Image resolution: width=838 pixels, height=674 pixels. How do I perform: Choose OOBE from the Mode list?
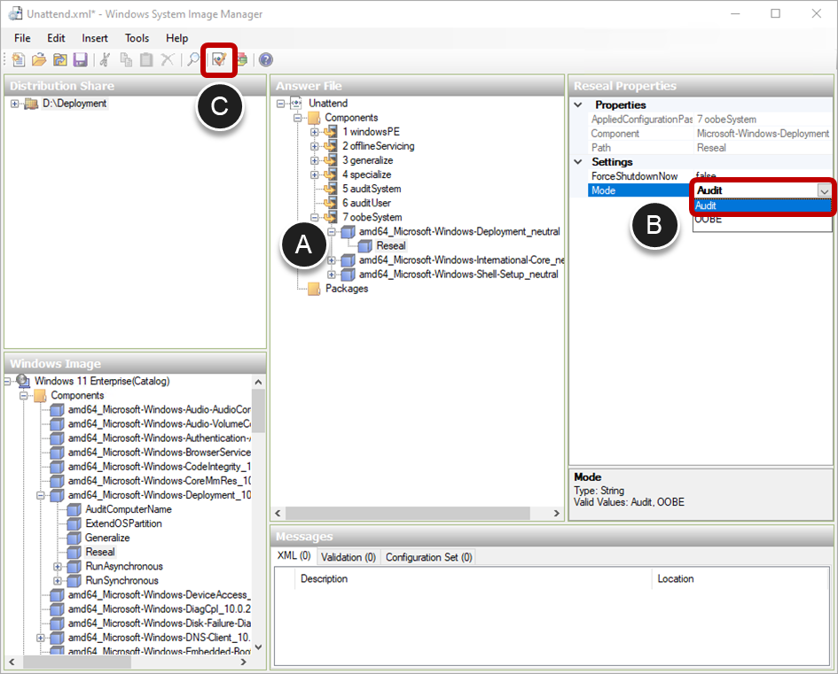tap(709, 220)
